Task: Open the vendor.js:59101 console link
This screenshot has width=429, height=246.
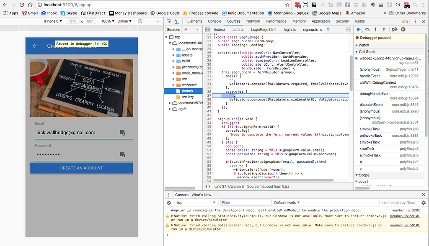Action: point(404,225)
